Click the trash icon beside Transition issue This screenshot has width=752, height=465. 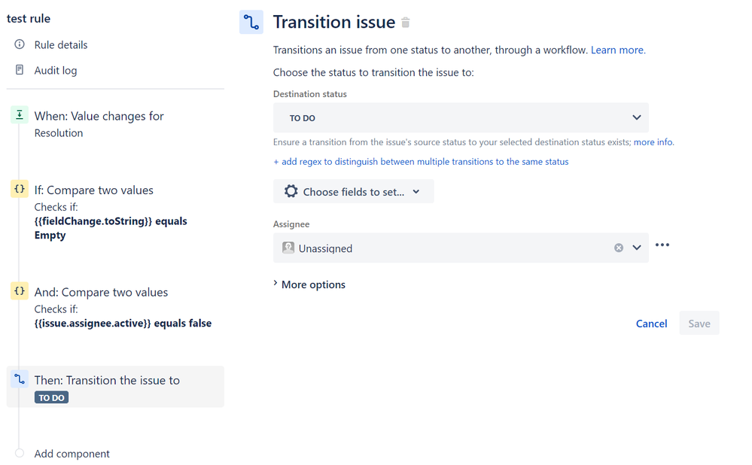point(405,23)
